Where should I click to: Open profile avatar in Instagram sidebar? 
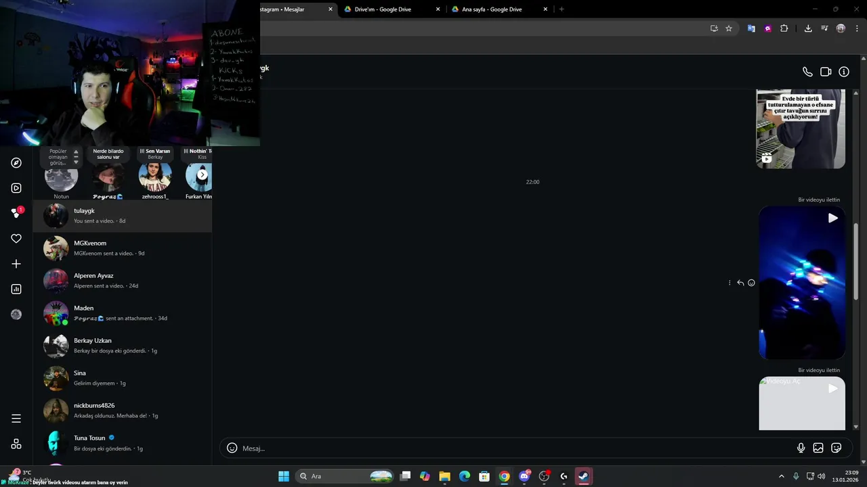(x=16, y=315)
